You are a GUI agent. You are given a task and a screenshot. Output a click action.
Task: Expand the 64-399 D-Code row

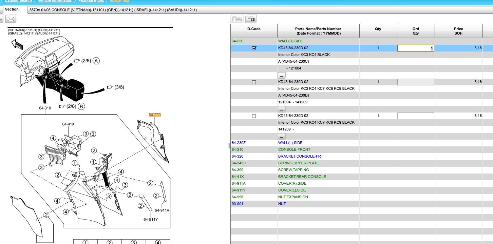click(x=238, y=170)
